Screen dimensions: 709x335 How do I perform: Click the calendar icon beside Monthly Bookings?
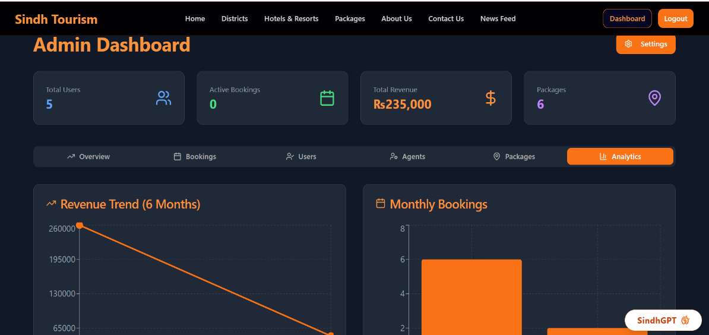(x=381, y=204)
